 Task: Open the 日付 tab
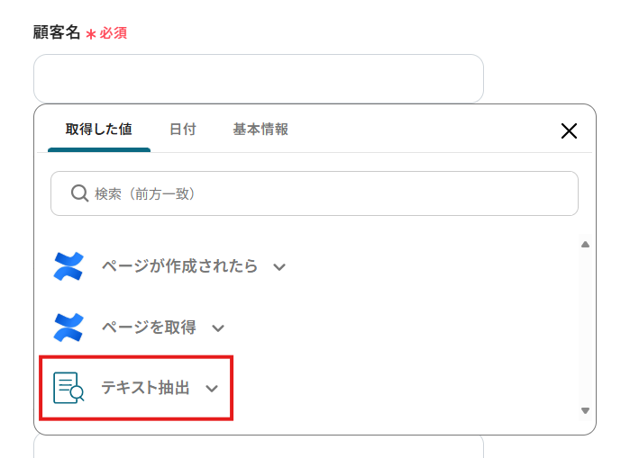pos(182,130)
